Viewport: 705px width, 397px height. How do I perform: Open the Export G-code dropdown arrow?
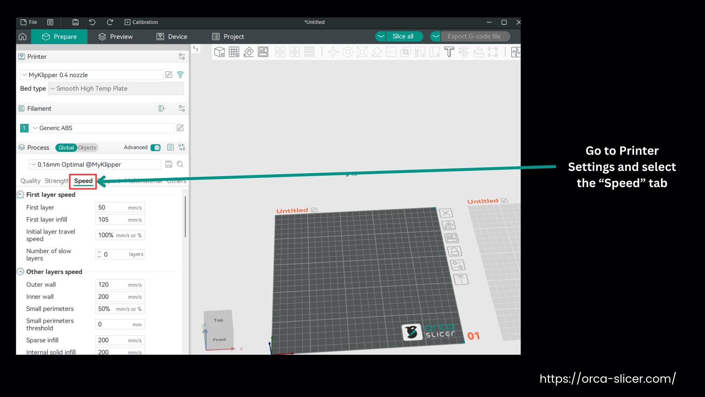(435, 36)
